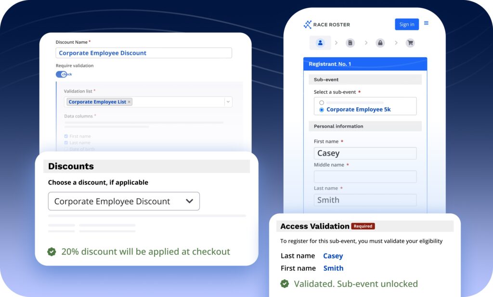The width and height of the screenshot is (493, 297).
Task: Click the empty Middle name field
Action: pyautogui.click(x=364, y=177)
